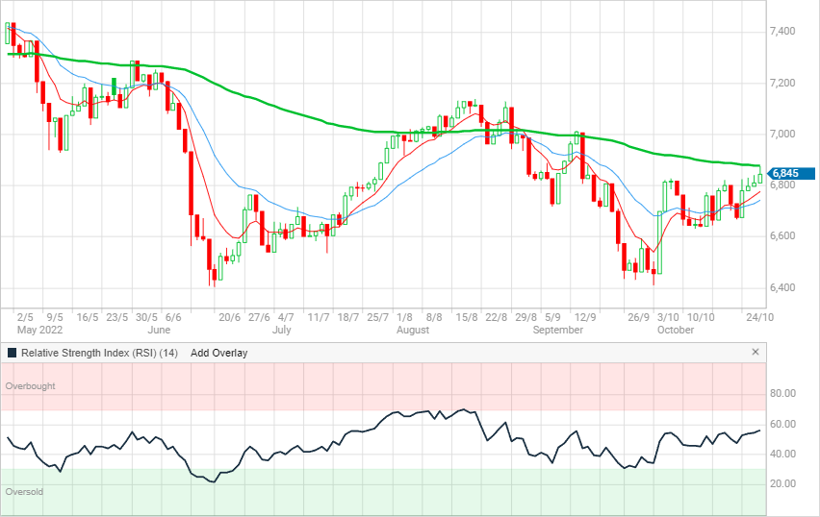Screen dimensions: 820x517
Task: Close the RSI indicator panel
Action: tap(755, 353)
